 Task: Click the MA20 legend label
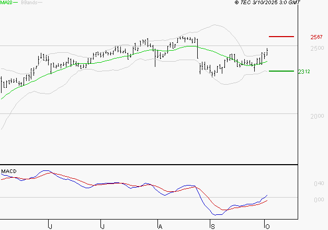coord(6,3)
